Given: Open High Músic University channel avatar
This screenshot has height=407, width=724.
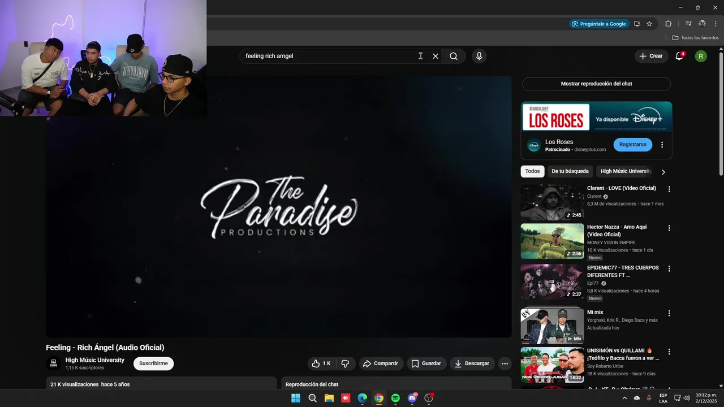Looking at the screenshot, I should 54,363.
